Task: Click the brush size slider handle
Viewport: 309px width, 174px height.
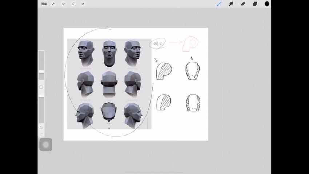Action: click(x=41, y=72)
